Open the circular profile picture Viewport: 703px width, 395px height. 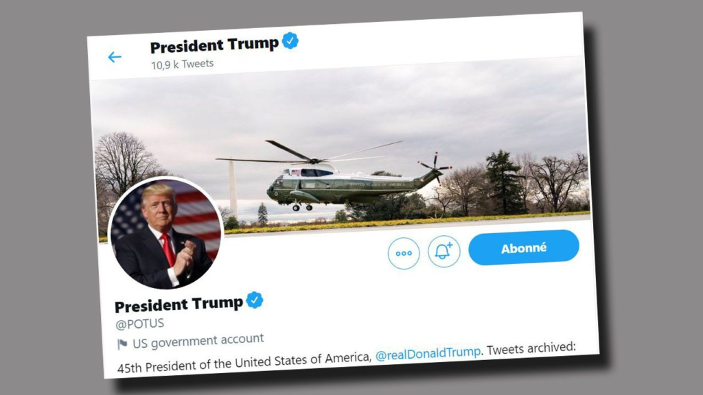[x=165, y=234]
